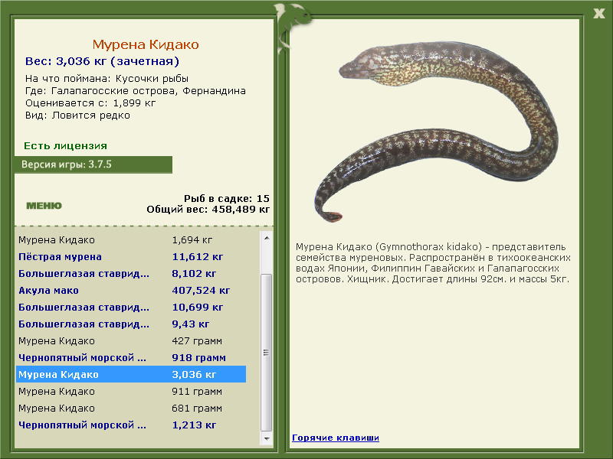This screenshot has height=459, width=613.
Task: Close the fish keepnet window
Action: [x=599, y=14]
